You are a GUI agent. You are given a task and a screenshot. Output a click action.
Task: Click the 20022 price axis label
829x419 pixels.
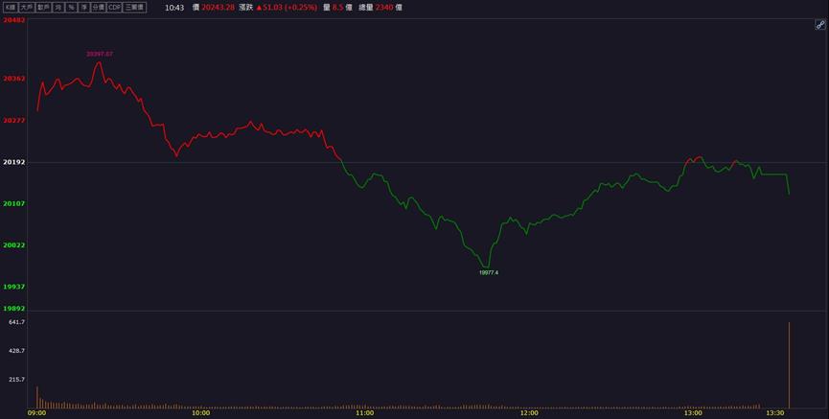(14, 245)
